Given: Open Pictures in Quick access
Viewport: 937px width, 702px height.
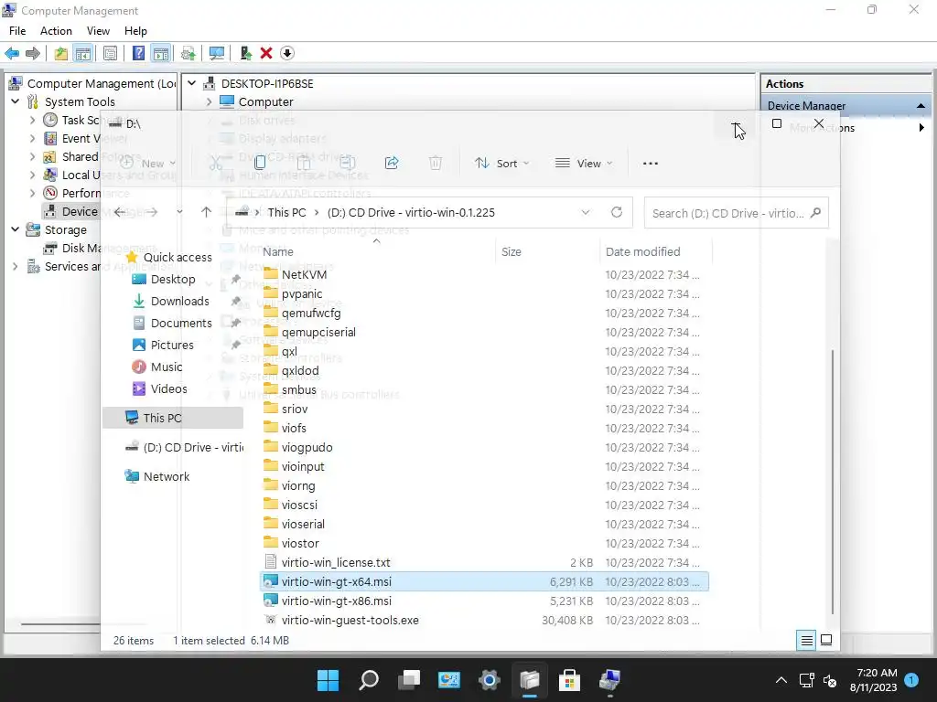Looking at the screenshot, I should [172, 345].
